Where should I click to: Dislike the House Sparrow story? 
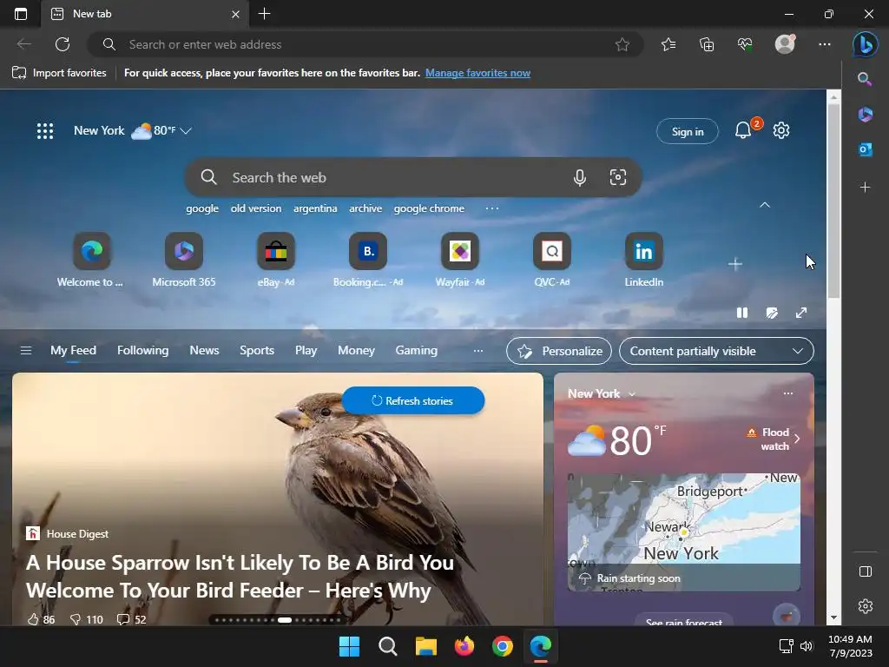86,619
